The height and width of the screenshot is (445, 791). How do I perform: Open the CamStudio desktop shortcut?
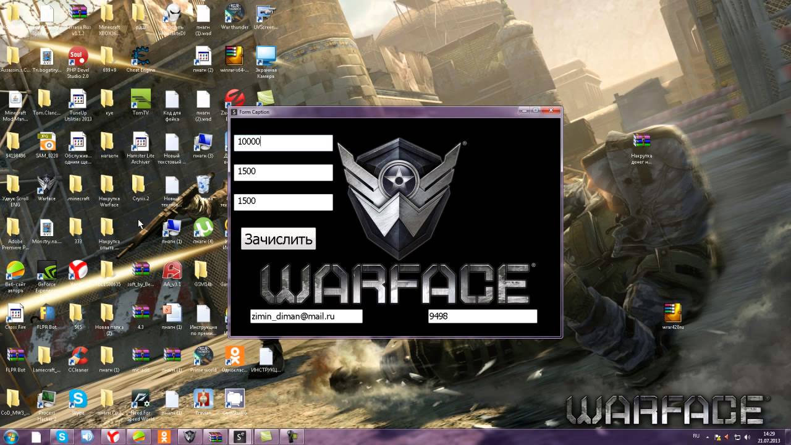pos(234,402)
